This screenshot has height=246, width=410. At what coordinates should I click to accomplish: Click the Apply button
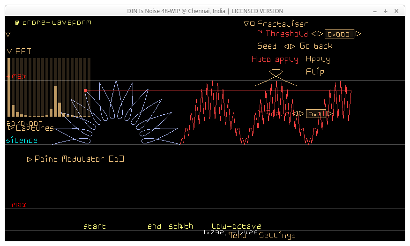tap(318, 60)
